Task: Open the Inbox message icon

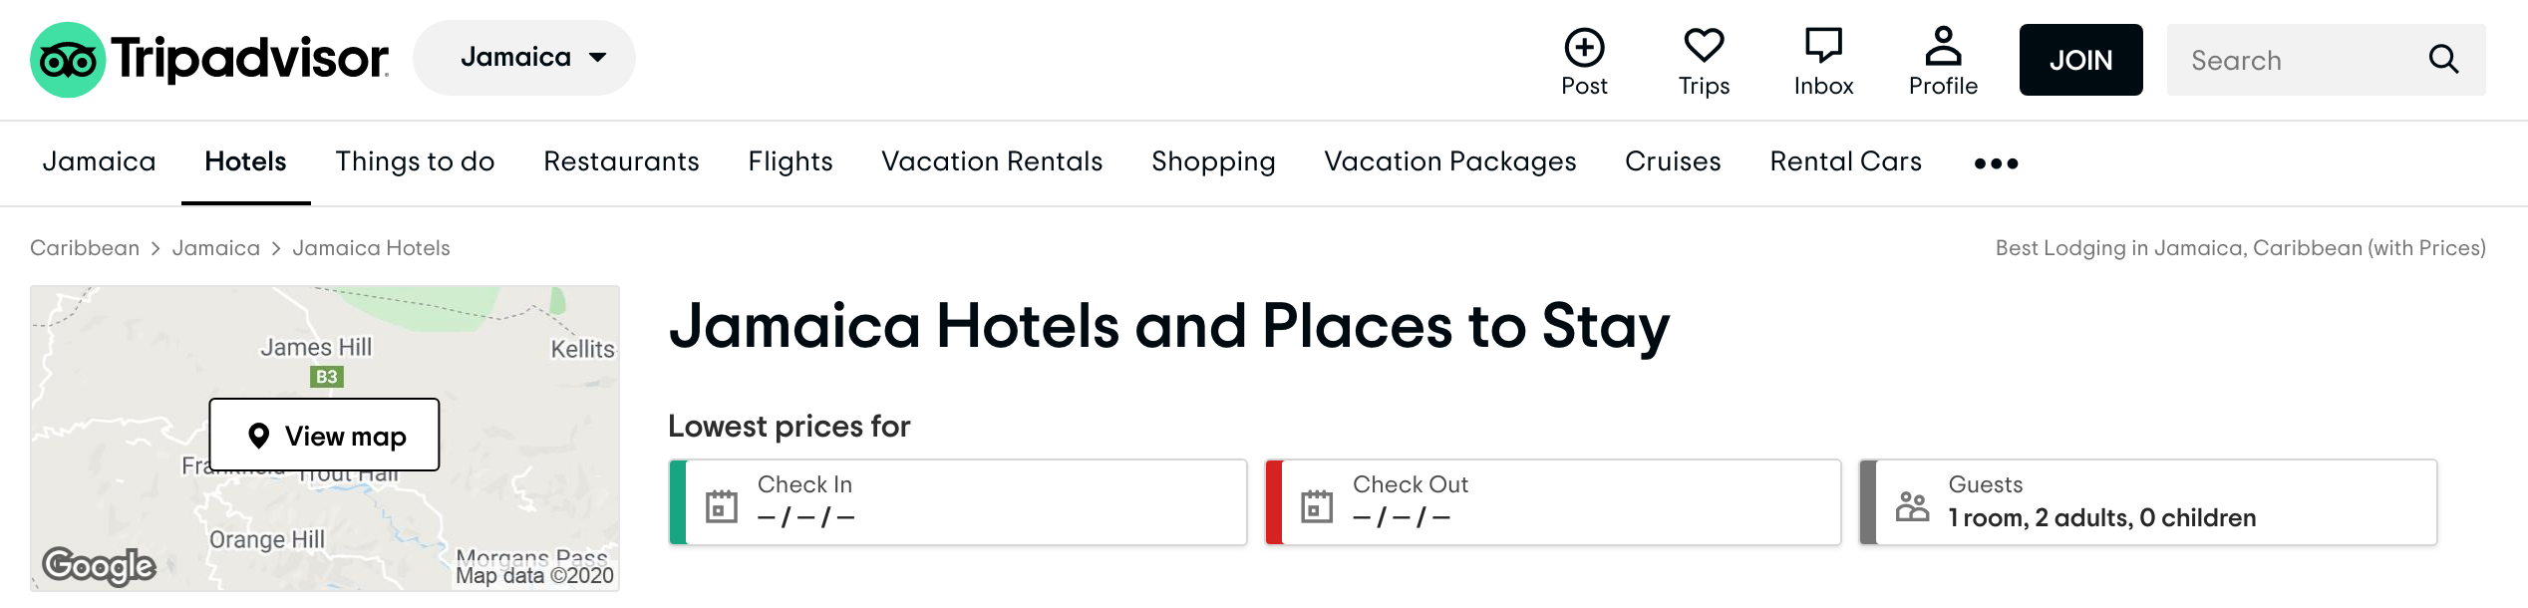Action: coord(1823,46)
